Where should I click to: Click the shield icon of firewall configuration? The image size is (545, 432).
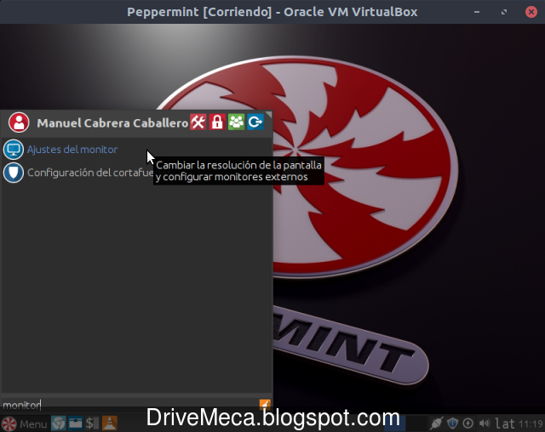[14, 173]
